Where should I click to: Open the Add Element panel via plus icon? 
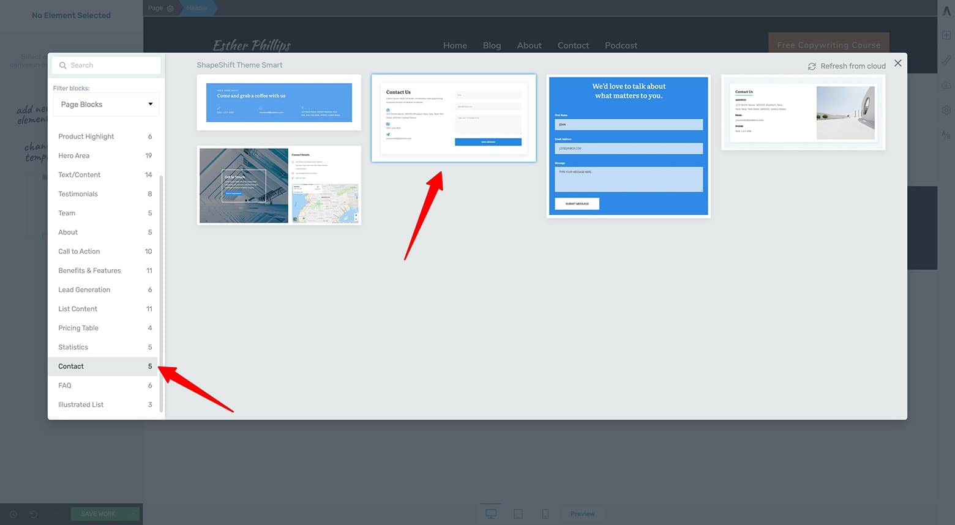(946, 35)
